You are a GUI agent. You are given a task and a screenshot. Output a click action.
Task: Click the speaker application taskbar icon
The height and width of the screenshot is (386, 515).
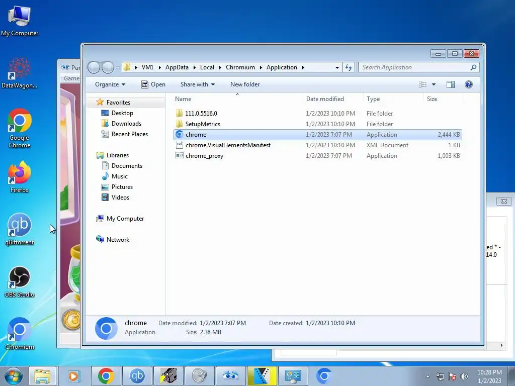coord(199,376)
